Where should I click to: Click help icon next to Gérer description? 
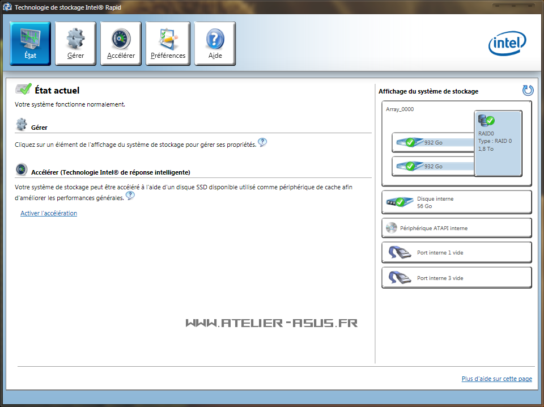262,142
